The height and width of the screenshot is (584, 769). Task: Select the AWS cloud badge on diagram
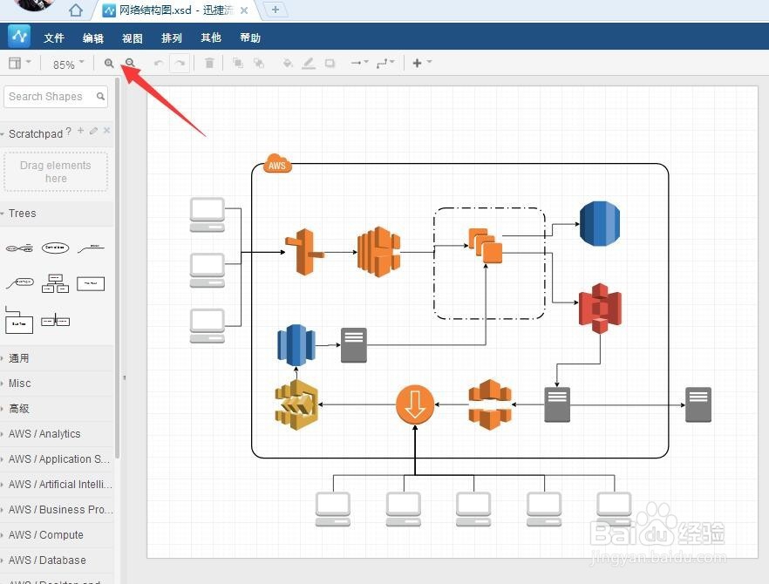tap(277, 164)
